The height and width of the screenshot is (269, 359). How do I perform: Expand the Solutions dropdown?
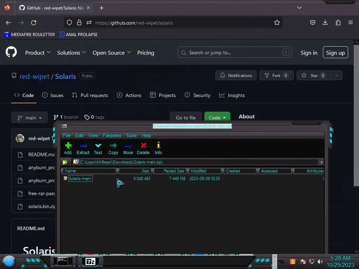pos(72,53)
